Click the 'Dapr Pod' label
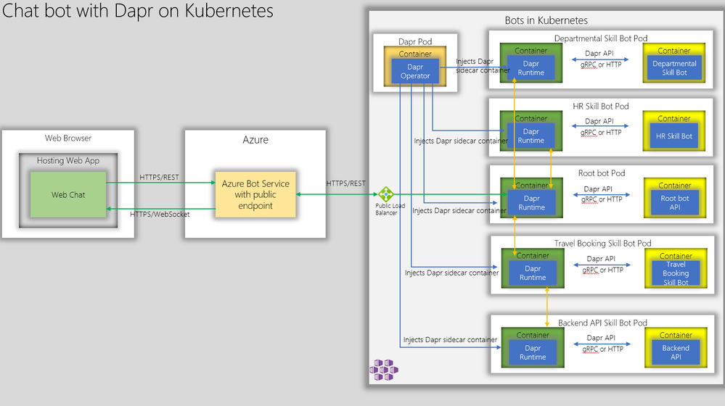Viewport: 725px width, 406px height. point(415,41)
